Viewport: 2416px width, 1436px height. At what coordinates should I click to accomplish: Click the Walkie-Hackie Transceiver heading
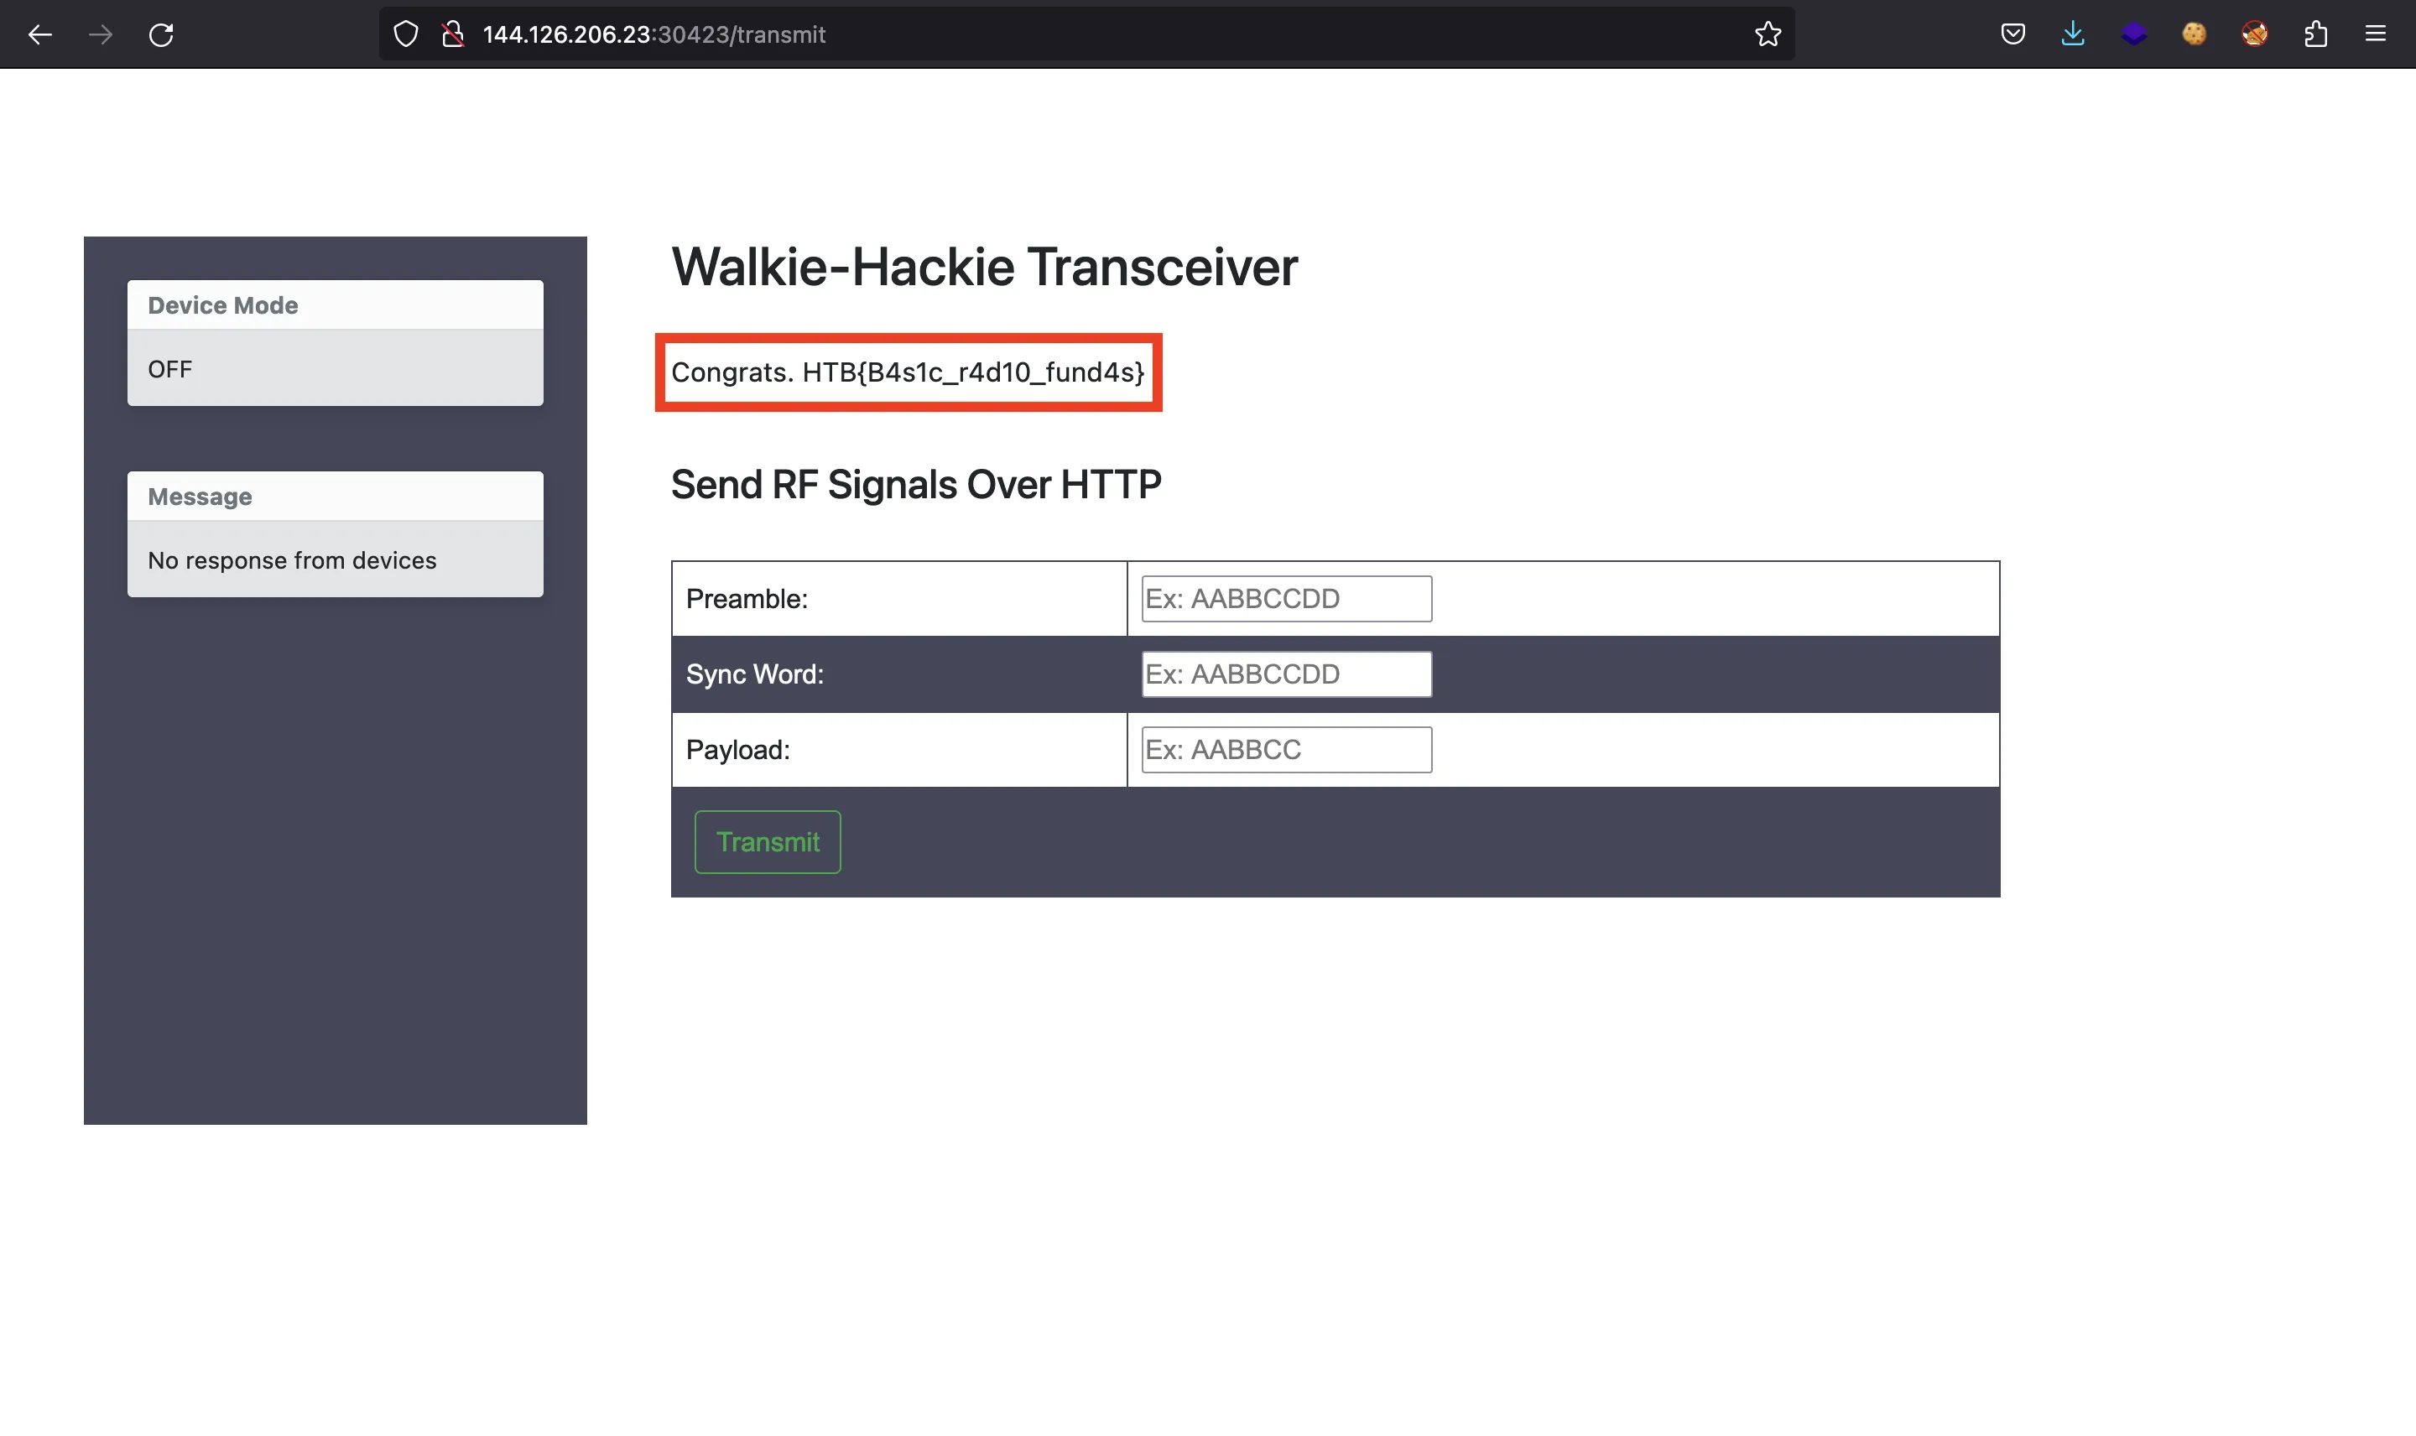click(x=984, y=267)
